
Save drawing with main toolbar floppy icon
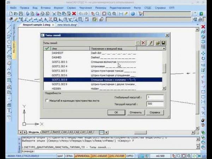point(21,14)
